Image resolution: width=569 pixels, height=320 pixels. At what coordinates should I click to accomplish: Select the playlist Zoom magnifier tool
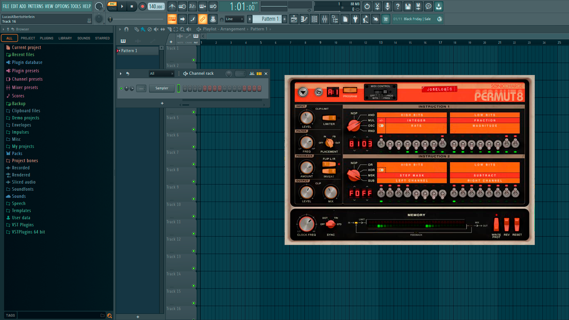coord(182,29)
